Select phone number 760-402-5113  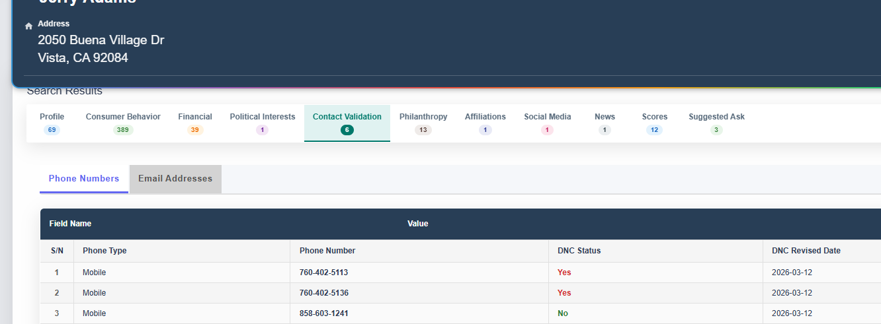click(323, 273)
